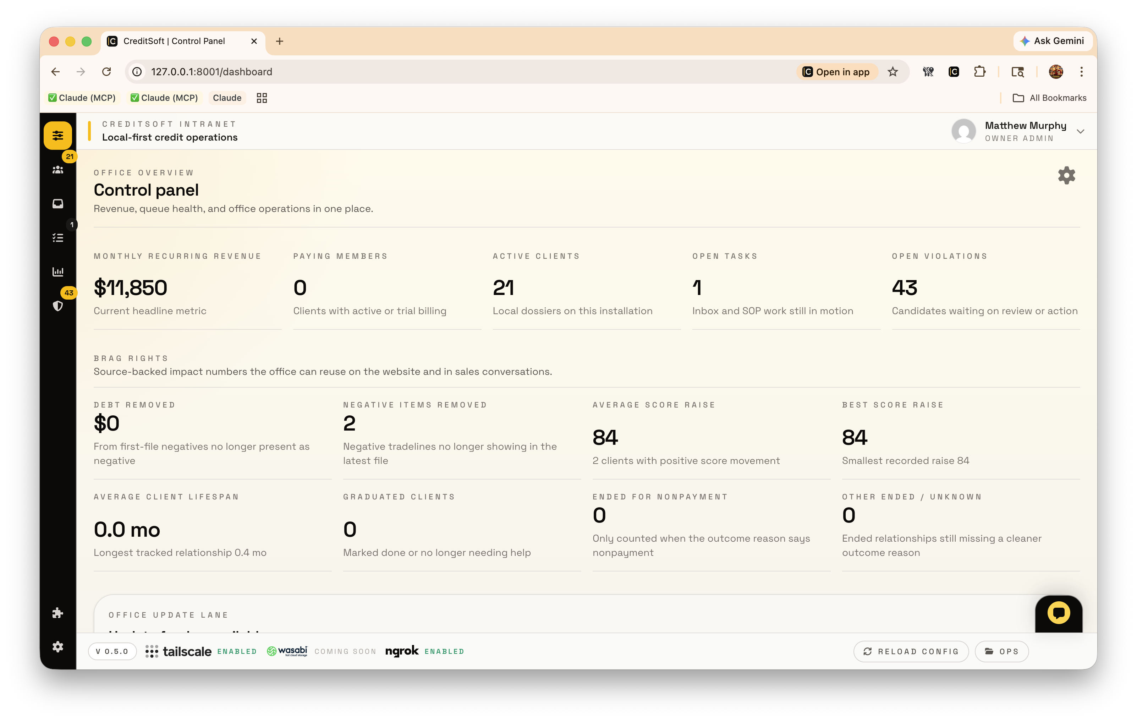Open the Chrome extensions puzzle menu
1137x722 pixels.
coord(980,72)
